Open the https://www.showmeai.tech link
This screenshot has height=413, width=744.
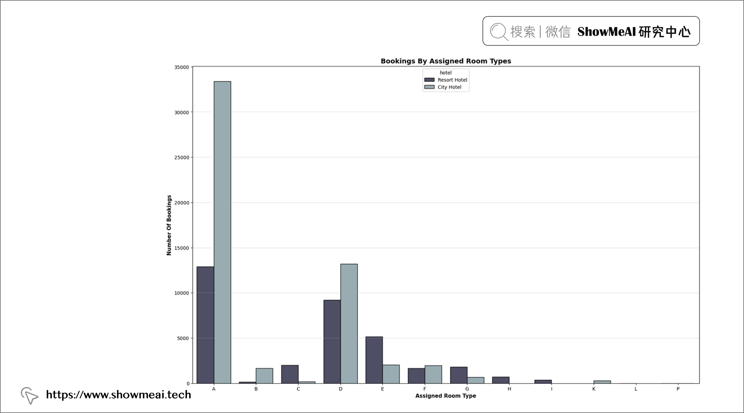click(119, 394)
